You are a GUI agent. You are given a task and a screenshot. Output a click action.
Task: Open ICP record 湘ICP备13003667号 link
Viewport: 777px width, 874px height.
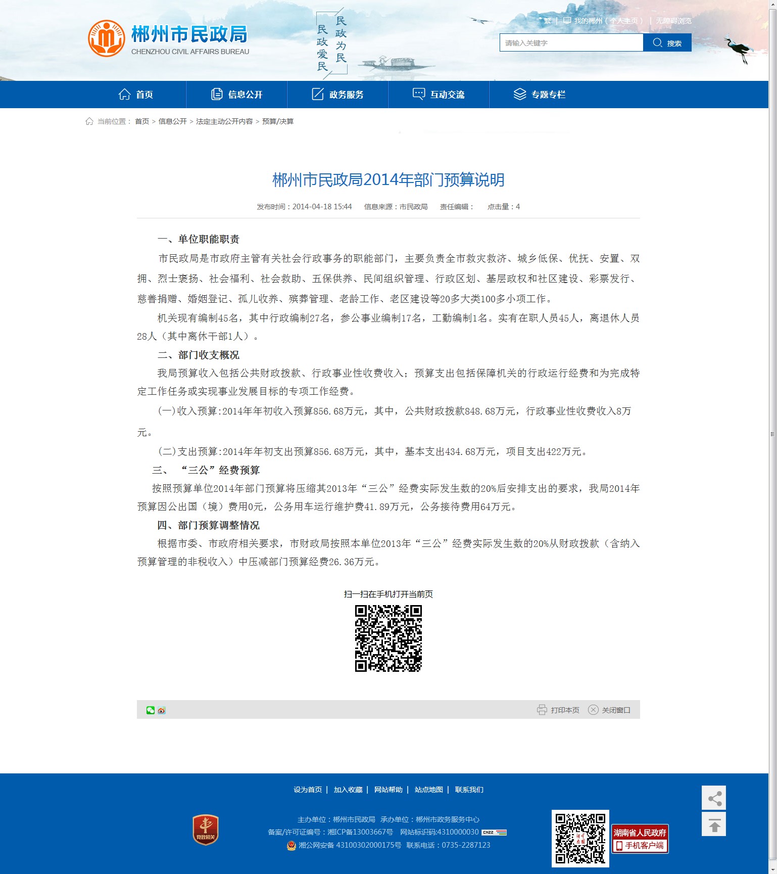[360, 832]
